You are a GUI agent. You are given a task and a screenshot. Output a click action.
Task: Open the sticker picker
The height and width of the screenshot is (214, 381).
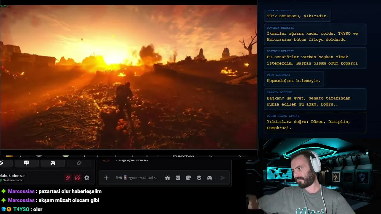click(188, 178)
